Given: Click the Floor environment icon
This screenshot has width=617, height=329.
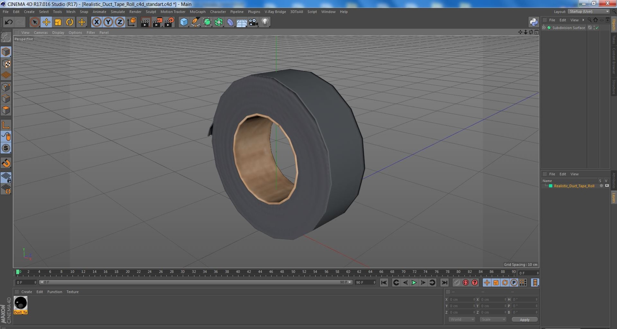Looking at the screenshot, I should click(x=242, y=22).
